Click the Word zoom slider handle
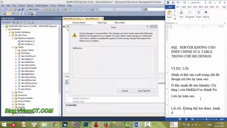Viewport: 227px width, 128px height. click(x=206, y=119)
